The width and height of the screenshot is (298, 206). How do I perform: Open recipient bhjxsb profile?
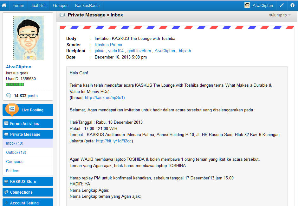pyautogui.click(x=185, y=51)
